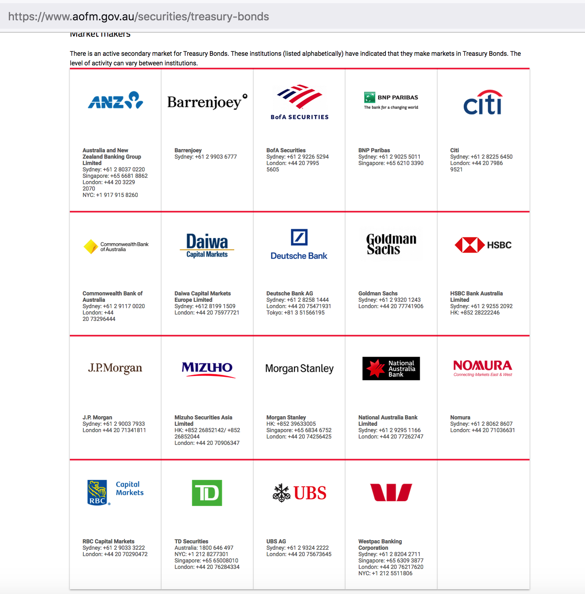Click the Barrenjoey name text
585x594 pixels.
point(188,150)
